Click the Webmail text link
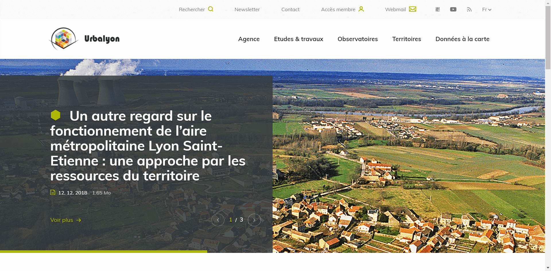The width and height of the screenshot is (551, 271). click(x=395, y=9)
